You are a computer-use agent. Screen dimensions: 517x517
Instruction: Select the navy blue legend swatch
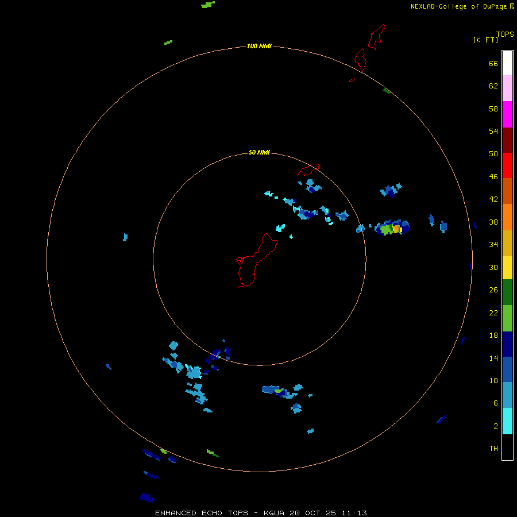pyautogui.click(x=507, y=344)
